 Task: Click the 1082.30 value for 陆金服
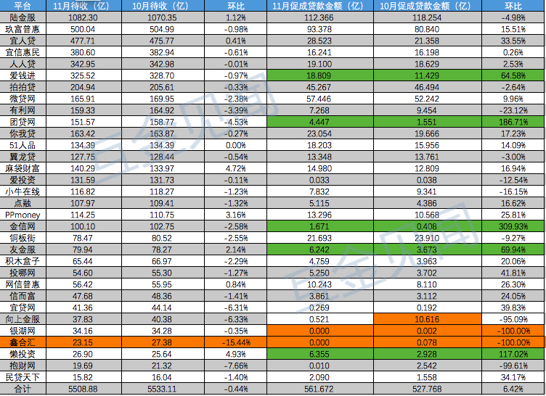83,17
